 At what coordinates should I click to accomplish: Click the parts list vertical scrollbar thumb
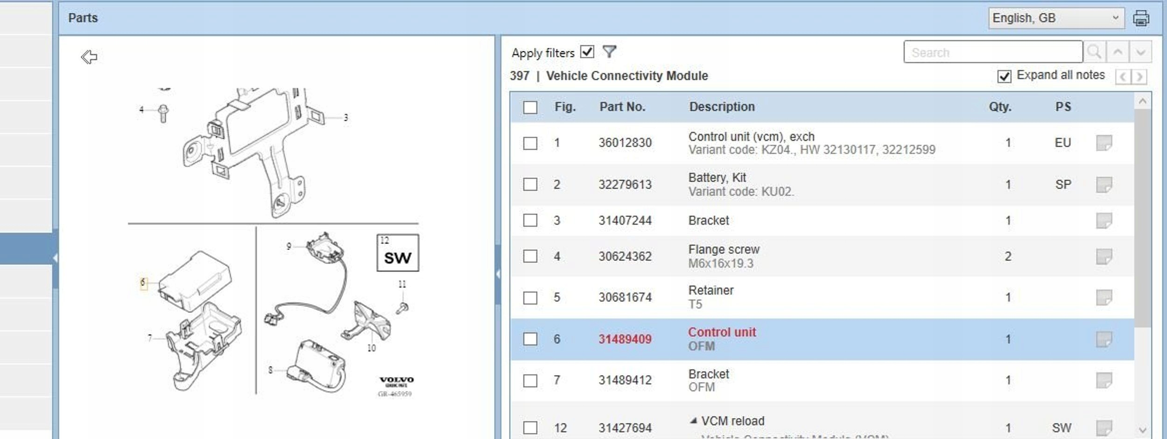[1142, 218]
